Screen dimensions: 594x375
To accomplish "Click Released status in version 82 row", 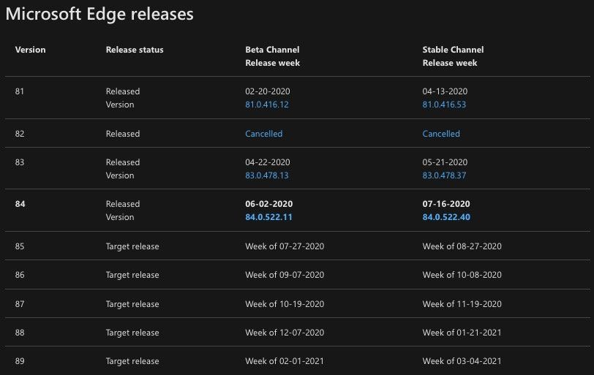I will coord(123,134).
